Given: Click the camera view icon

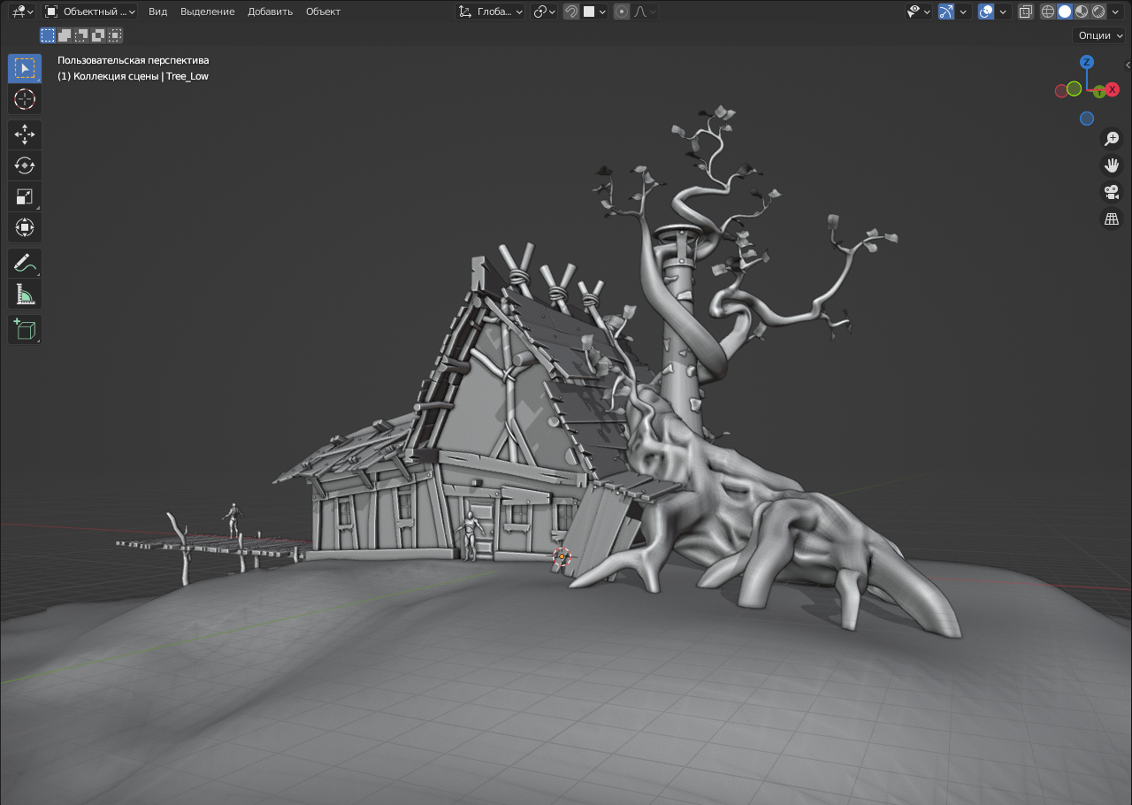Looking at the screenshot, I should click(1112, 192).
